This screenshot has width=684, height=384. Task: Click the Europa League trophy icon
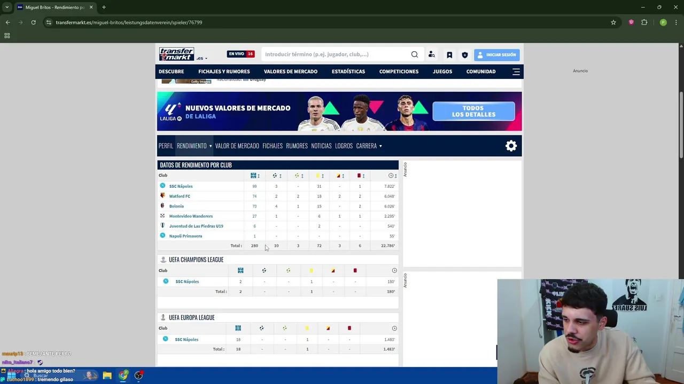coord(164,317)
